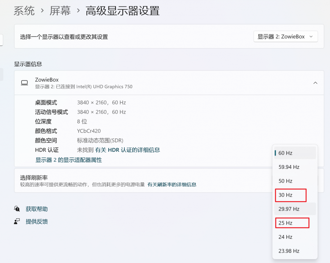Collapse the ZowieBox display info section
This screenshot has width=330, height=263.
tap(315, 83)
